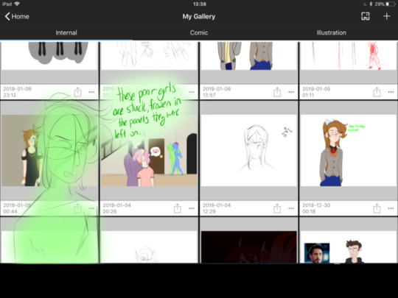Share the artwork dated 2019-01-05 01:11

tap(377, 92)
